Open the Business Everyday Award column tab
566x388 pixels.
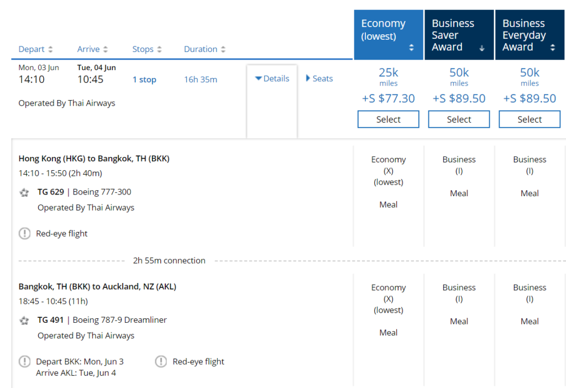[x=530, y=35]
